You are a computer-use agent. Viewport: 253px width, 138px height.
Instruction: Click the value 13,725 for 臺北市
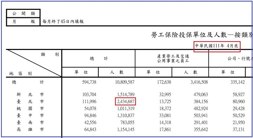pos(165,101)
